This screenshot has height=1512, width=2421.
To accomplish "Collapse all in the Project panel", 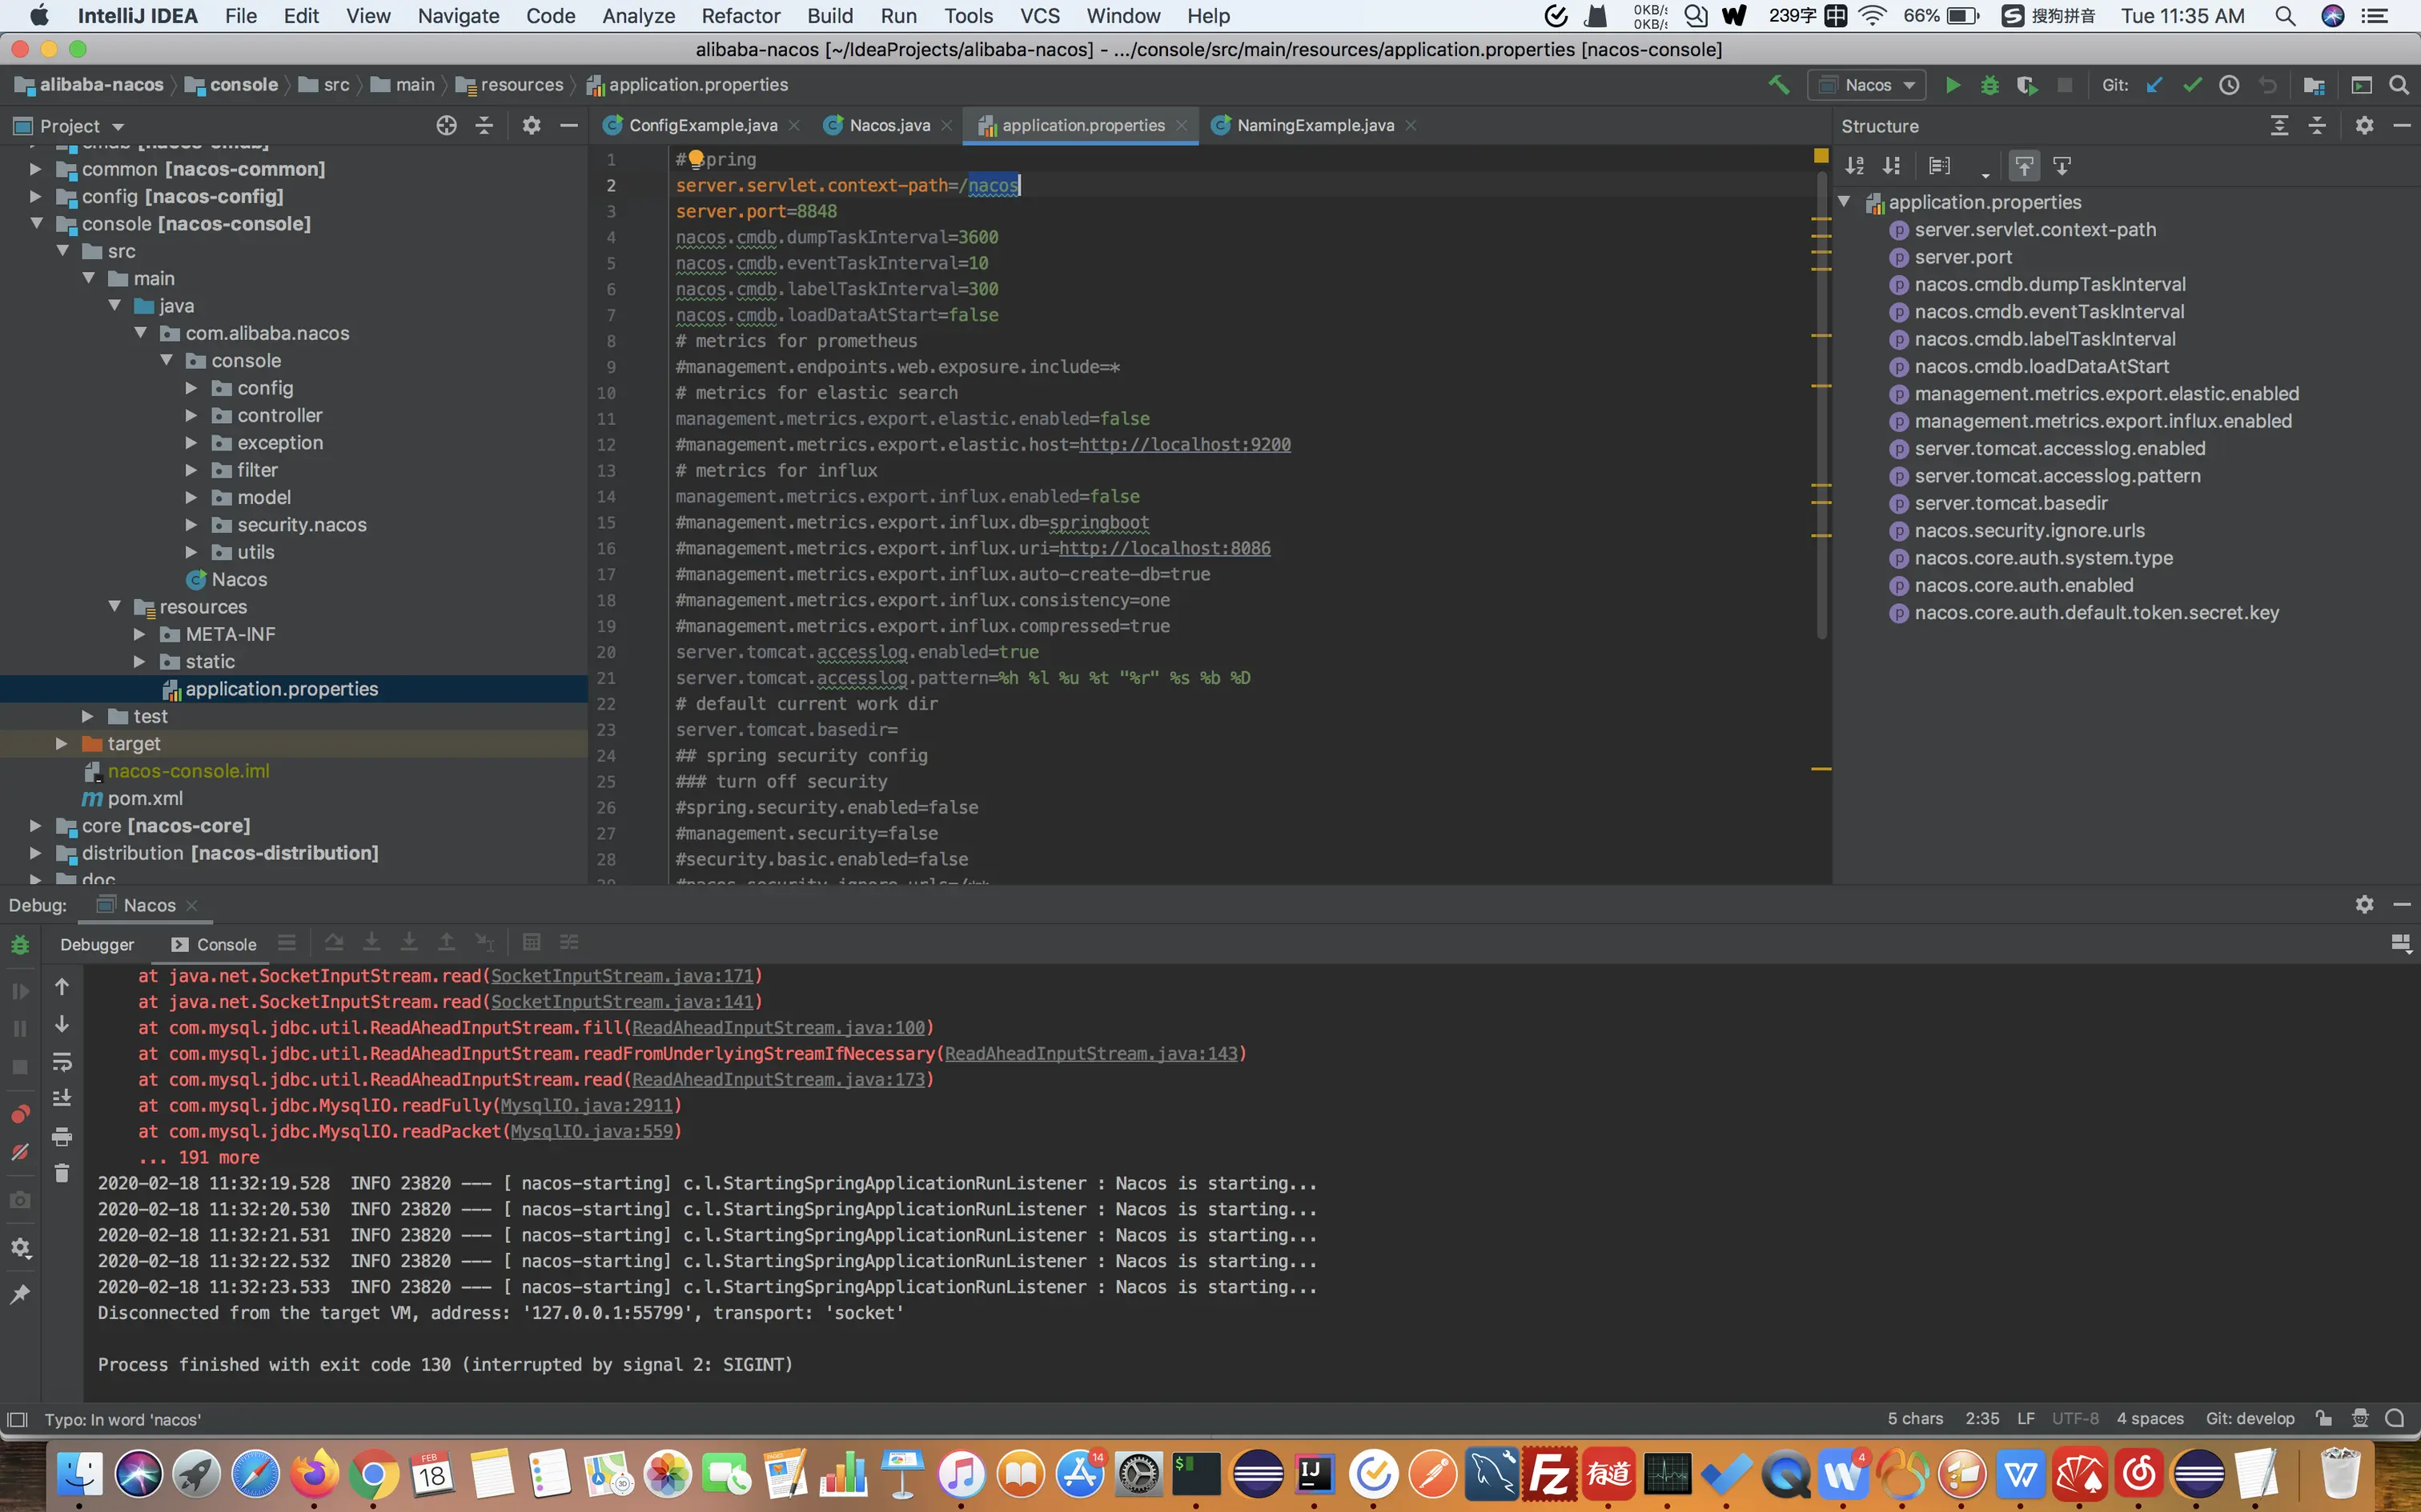I will (484, 125).
